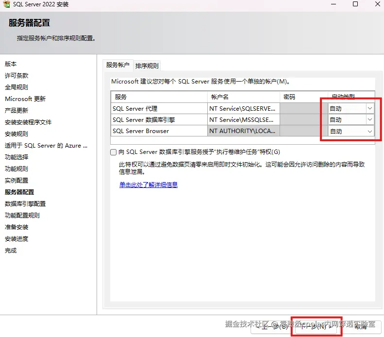Select the 数据库引擎配置 step in sidebar
This screenshot has width=384, height=337.
(x=25, y=204)
